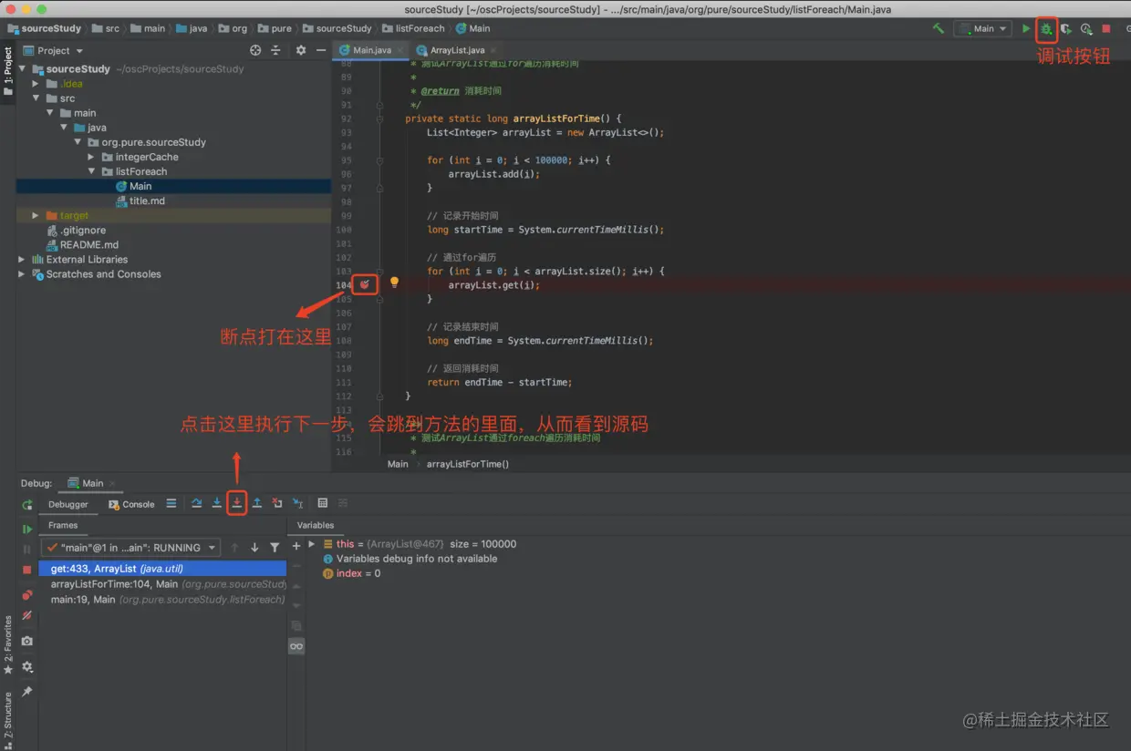Rerun Main from the Debug sidebar

point(27,505)
